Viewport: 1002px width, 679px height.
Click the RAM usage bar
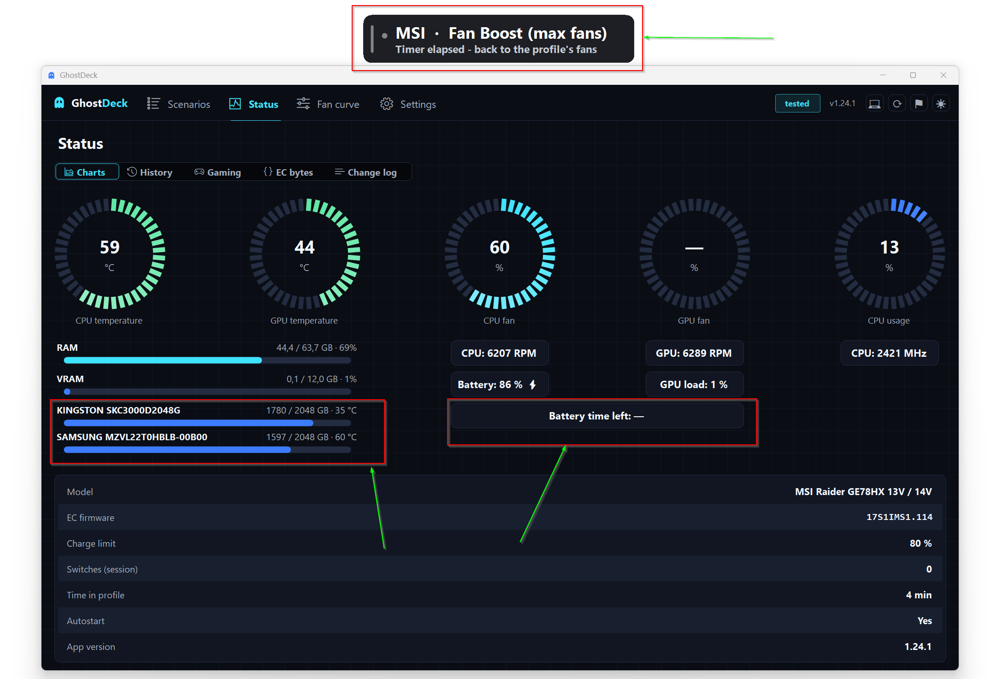tap(207, 360)
